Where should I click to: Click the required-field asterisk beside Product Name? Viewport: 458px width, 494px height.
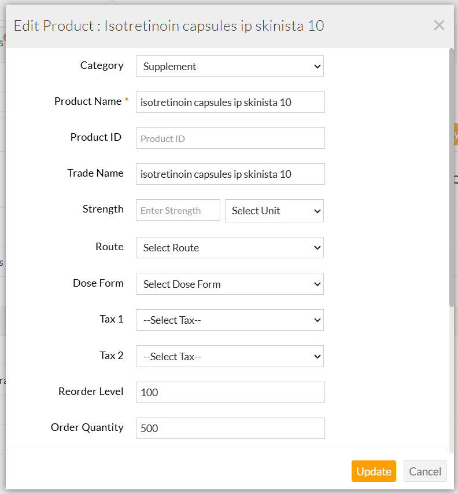tap(127, 99)
